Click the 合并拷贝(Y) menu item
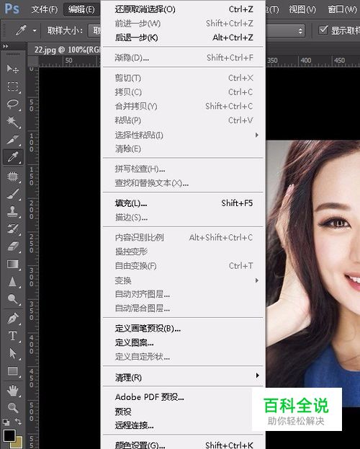Viewport: 360px width, 449px height. (x=183, y=106)
